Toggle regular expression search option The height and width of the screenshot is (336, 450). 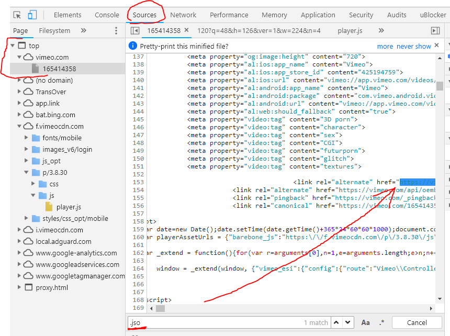[x=381, y=322]
